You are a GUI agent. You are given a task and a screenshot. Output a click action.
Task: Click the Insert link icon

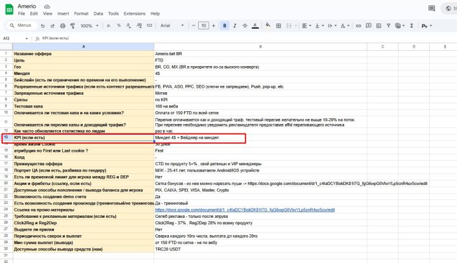click(359, 25)
